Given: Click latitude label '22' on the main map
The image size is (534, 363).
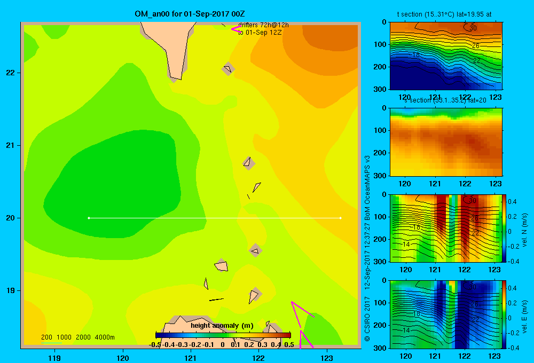Looking at the screenshot, I should 10,73.
